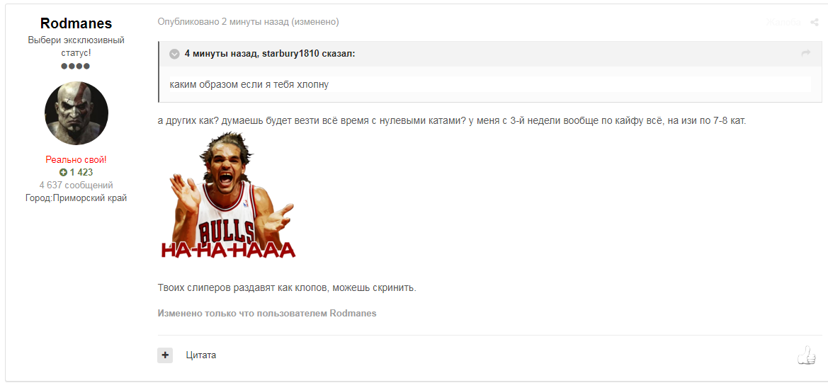Collapse the starbury1810 quote with the chevron
828x383 pixels.
tap(174, 54)
